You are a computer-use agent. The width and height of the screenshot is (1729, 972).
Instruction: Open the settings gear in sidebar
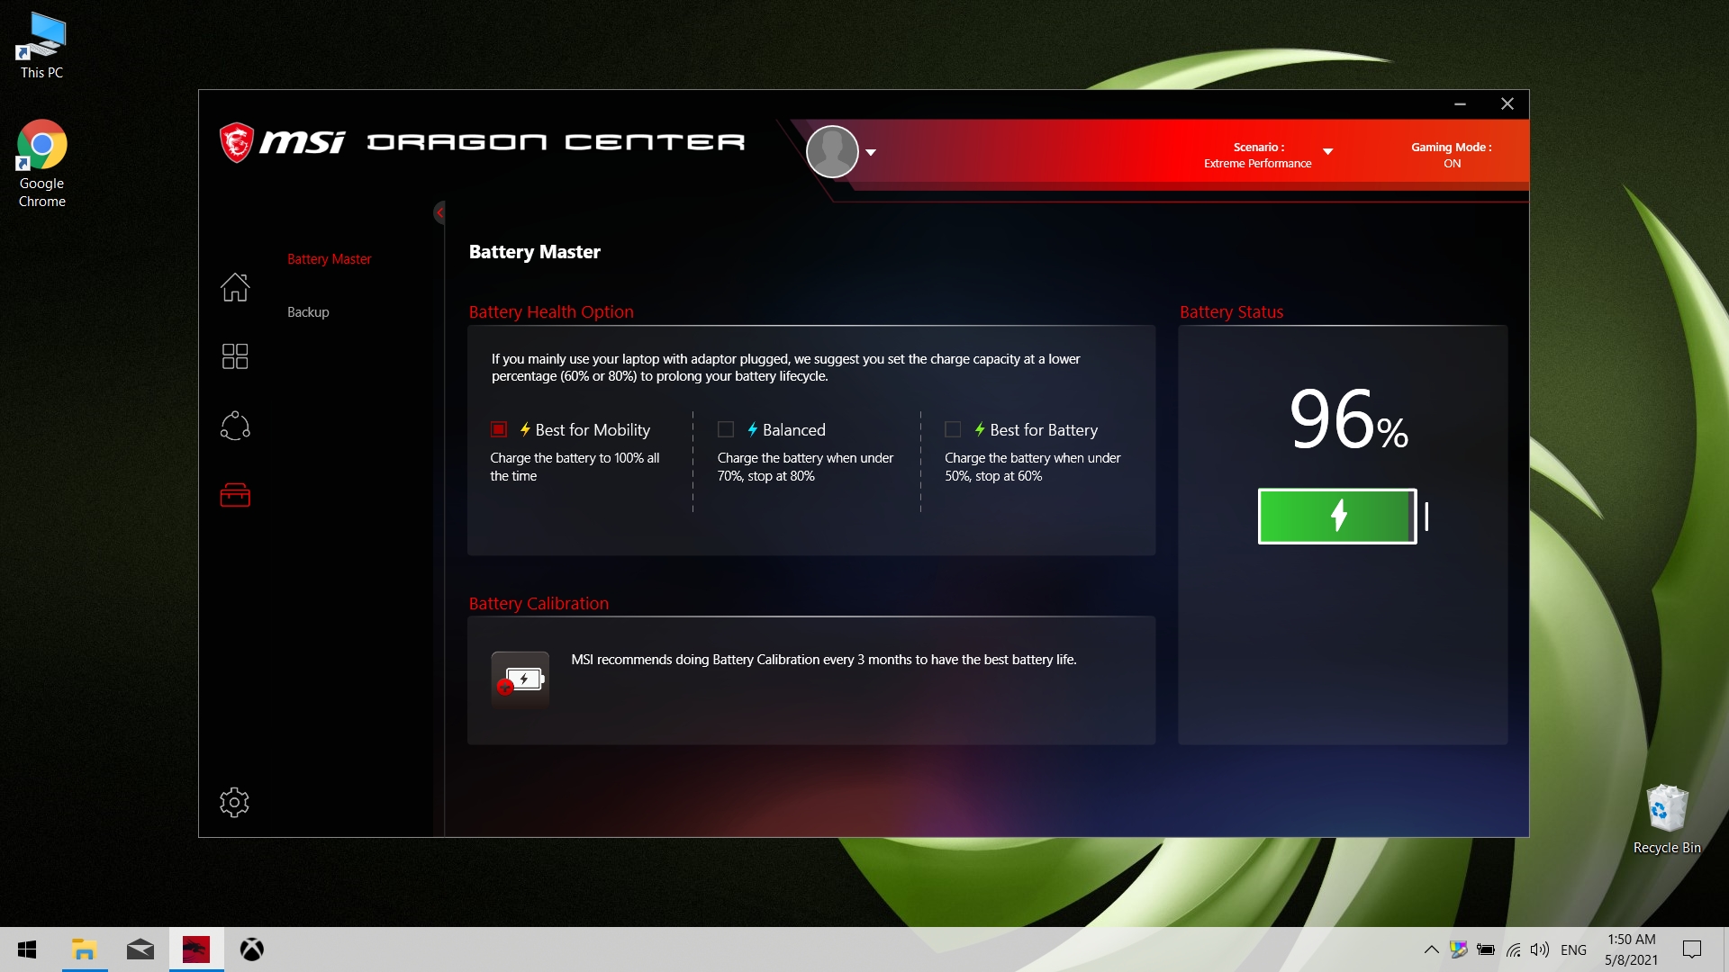click(x=234, y=802)
